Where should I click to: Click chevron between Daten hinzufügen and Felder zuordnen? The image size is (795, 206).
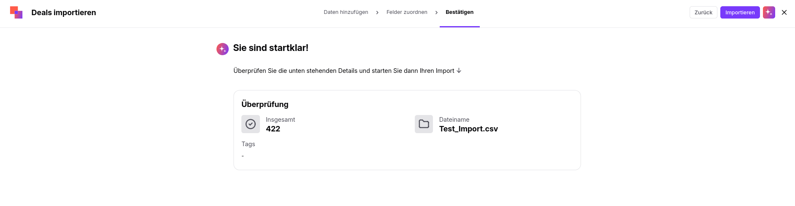click(x=377, y=13)
